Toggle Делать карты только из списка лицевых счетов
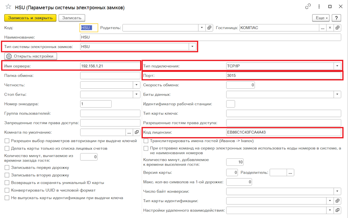Screen dimensions: 348x218 tap(7, 148)
